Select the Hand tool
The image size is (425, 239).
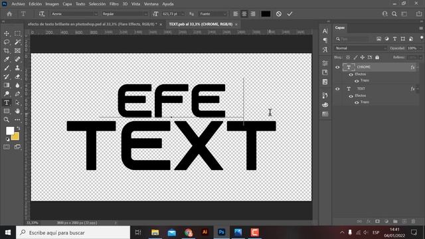17,111
